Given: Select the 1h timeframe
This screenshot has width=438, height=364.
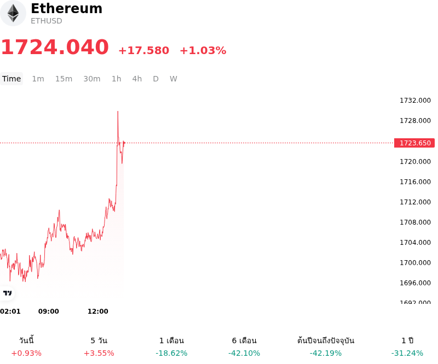Looking at the screenshot, I should pos(117,79).
